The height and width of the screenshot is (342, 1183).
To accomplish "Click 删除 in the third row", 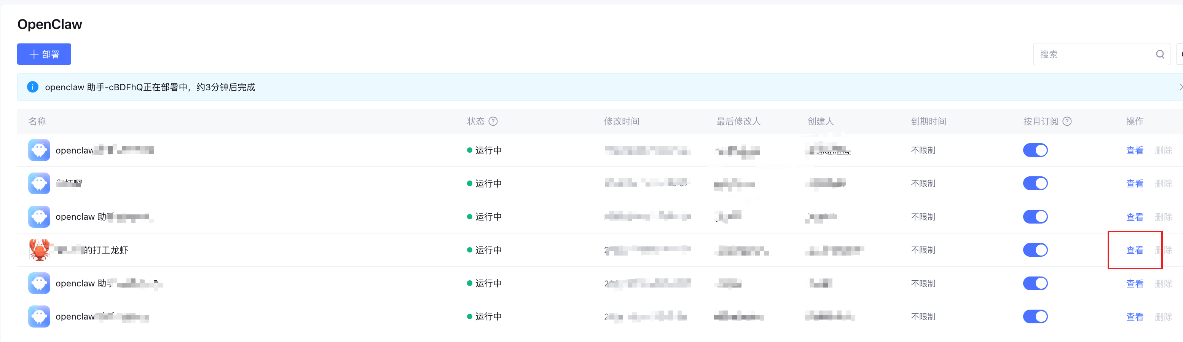I will tap(1163, 217).
